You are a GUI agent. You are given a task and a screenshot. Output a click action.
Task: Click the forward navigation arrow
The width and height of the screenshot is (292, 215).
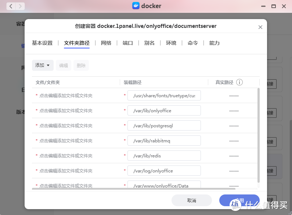(x=20, y=6)
